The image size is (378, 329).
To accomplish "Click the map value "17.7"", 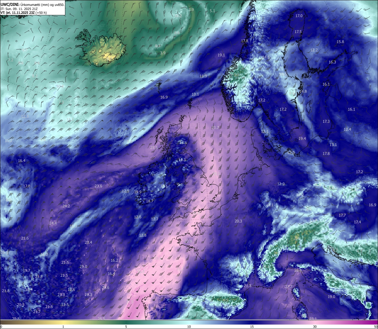I will (342, 215).
